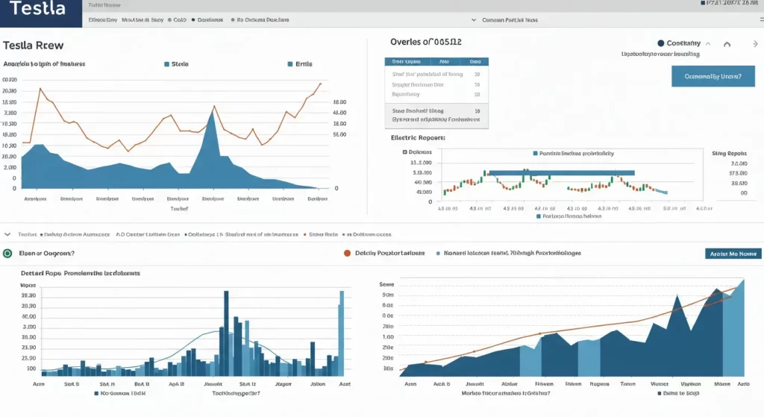The width and height of the screenshot is (764, 417).
Task: Click the 'Stao Frohntil' table row
Action: (x=436, y=111)
